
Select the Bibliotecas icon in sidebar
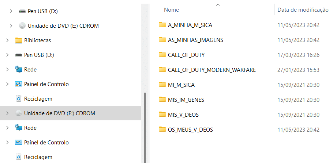[x=19, y=40]
